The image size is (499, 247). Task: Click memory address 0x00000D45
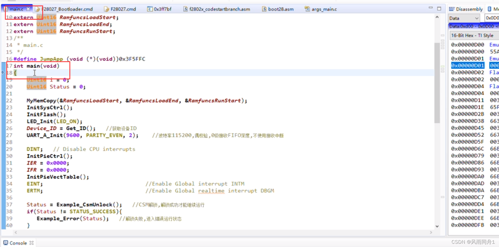coord(468,128)
